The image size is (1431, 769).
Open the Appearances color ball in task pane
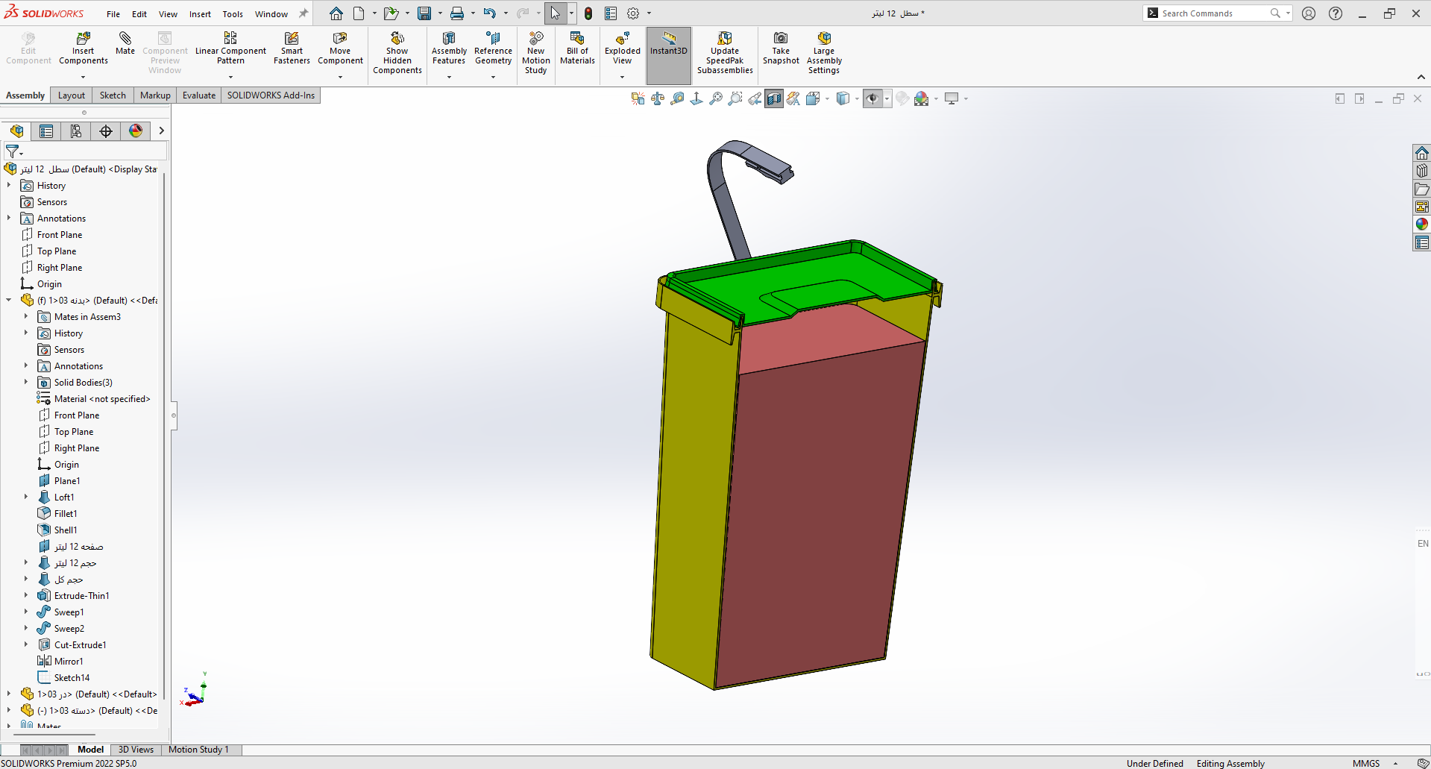(1422, 225)
